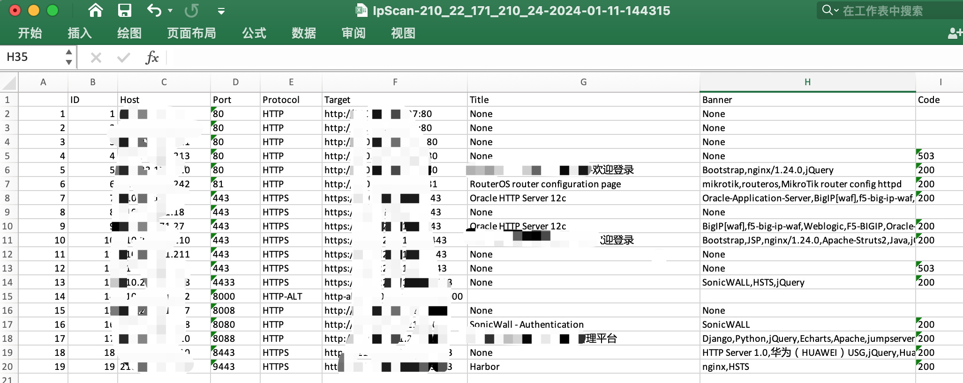Screen dimensions: 963x383
Task: Click the Name Box stepper arrows
Action: [69, 57]
